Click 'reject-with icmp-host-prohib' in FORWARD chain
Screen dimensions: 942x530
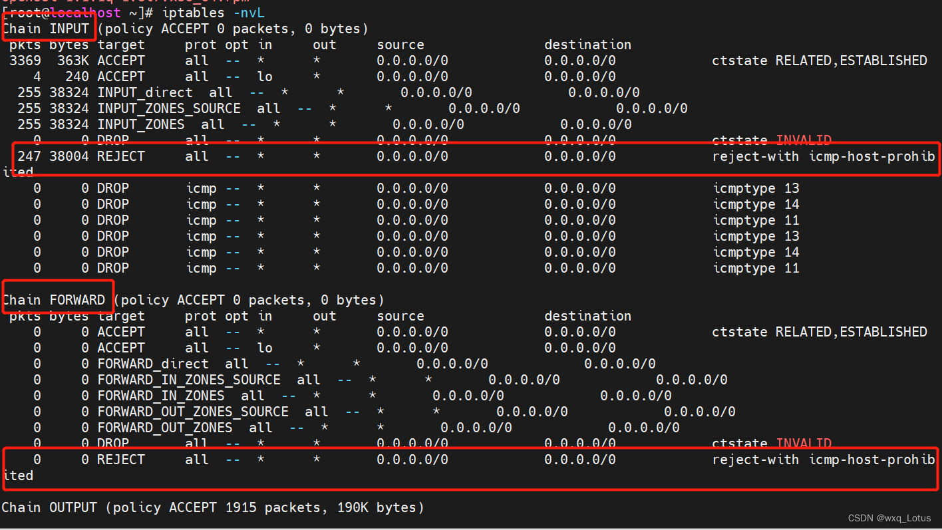coord(824,460)
